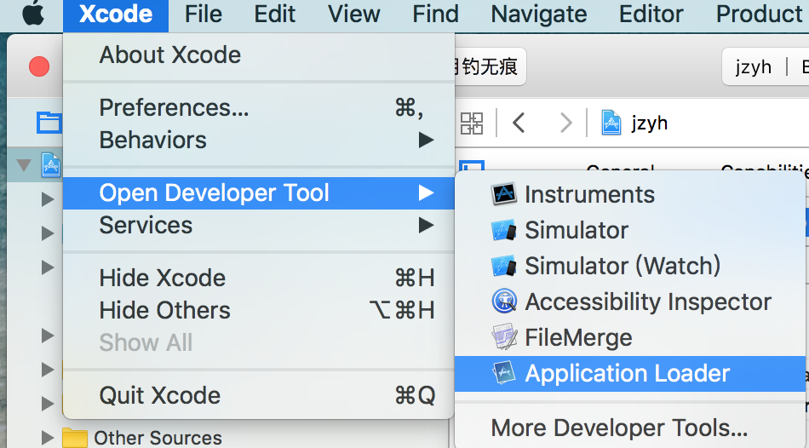Expand the Behaviors submenu arrow
This screenshot has width=809, height=448.
coord(426,140)
